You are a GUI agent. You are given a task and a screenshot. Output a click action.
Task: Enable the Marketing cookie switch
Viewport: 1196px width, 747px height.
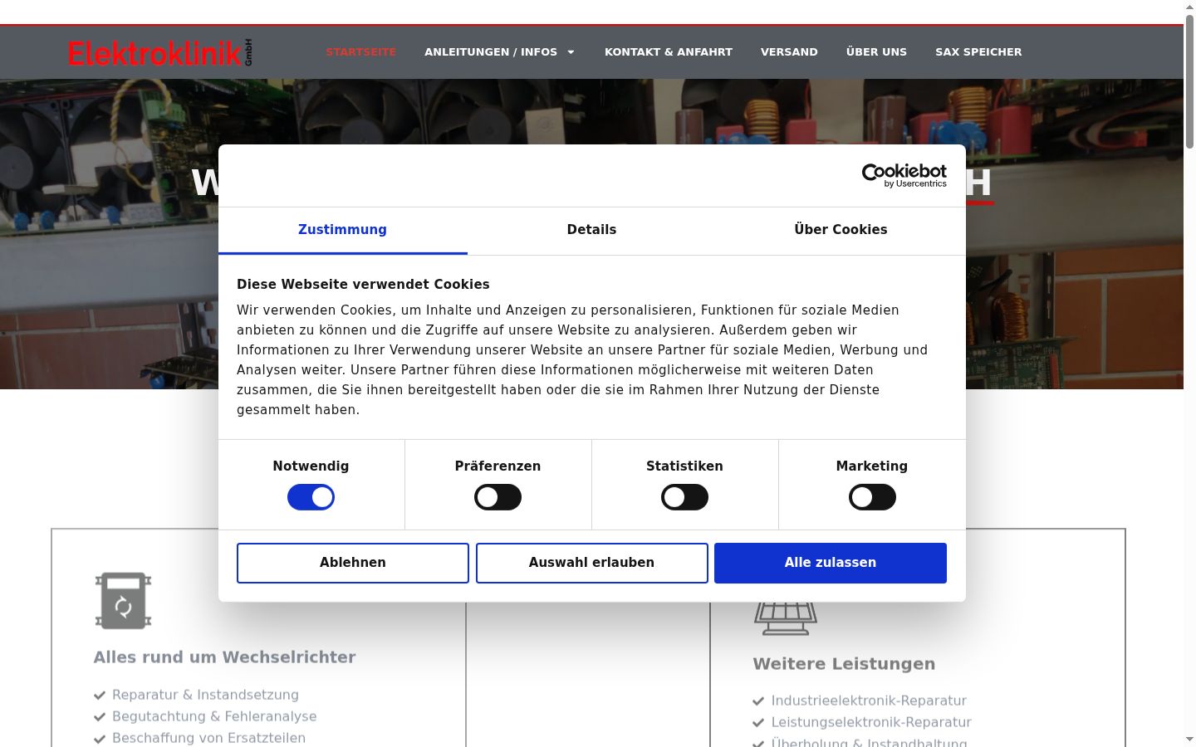872,497
